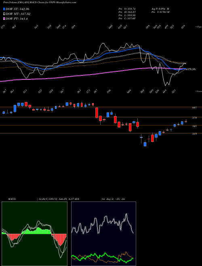This screenshot has width=202, height=266.
Task: Click the top price label 600
Action: coord(111,27)
